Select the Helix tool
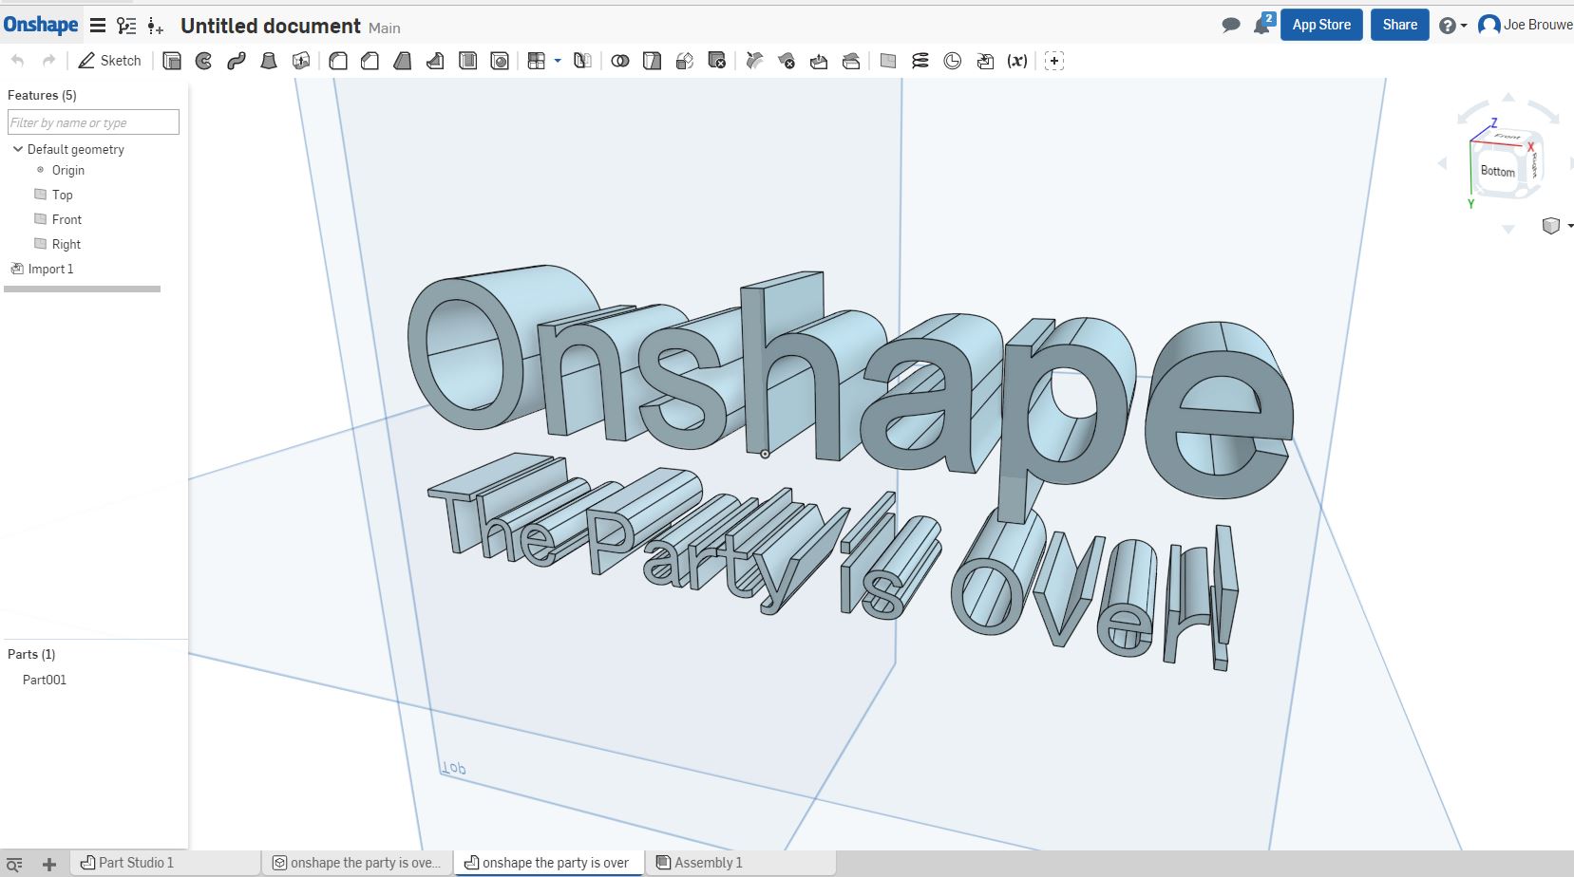The image size is (1574, 877). (x=920, y=61)
